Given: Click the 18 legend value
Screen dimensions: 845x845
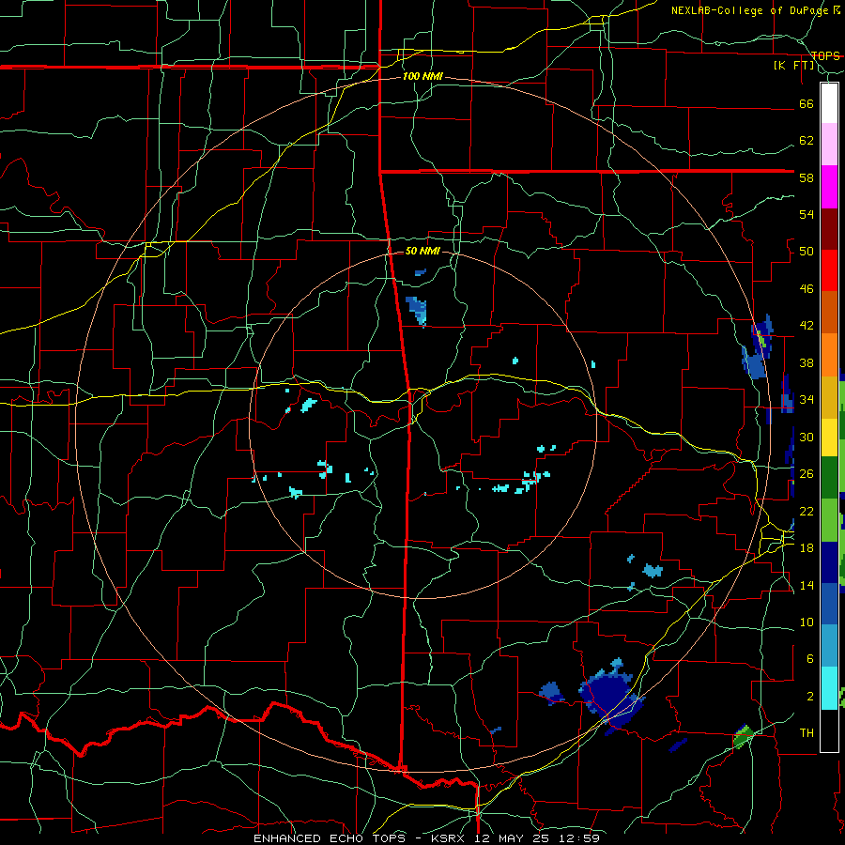Looking at the screenshot, I should [807, 548].
